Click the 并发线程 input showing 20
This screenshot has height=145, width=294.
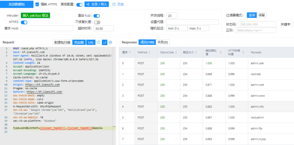172,16
